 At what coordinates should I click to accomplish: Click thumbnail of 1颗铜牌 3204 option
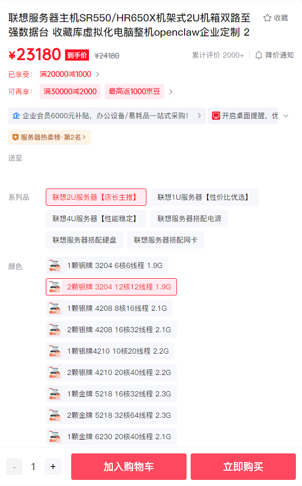55,265
